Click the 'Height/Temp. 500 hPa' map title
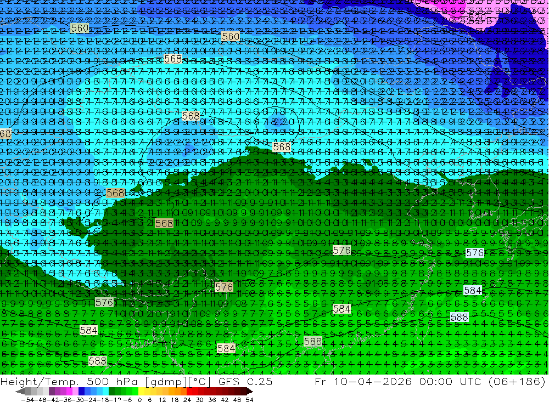 69,382
